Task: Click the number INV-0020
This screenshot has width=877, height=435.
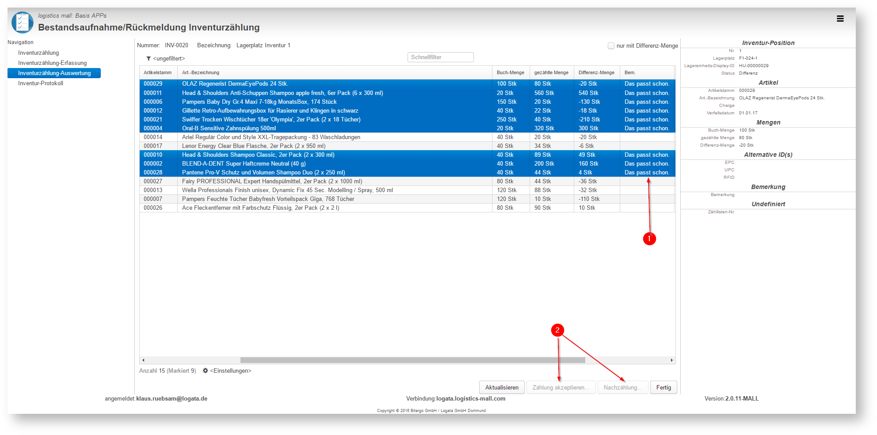Action: (x=176, y=45)
